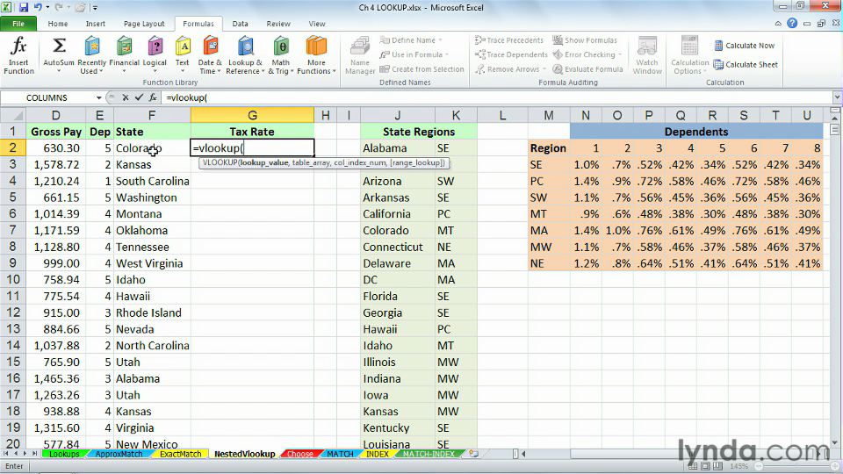Expand the Name Box dropdown

[x=99, y=97]
